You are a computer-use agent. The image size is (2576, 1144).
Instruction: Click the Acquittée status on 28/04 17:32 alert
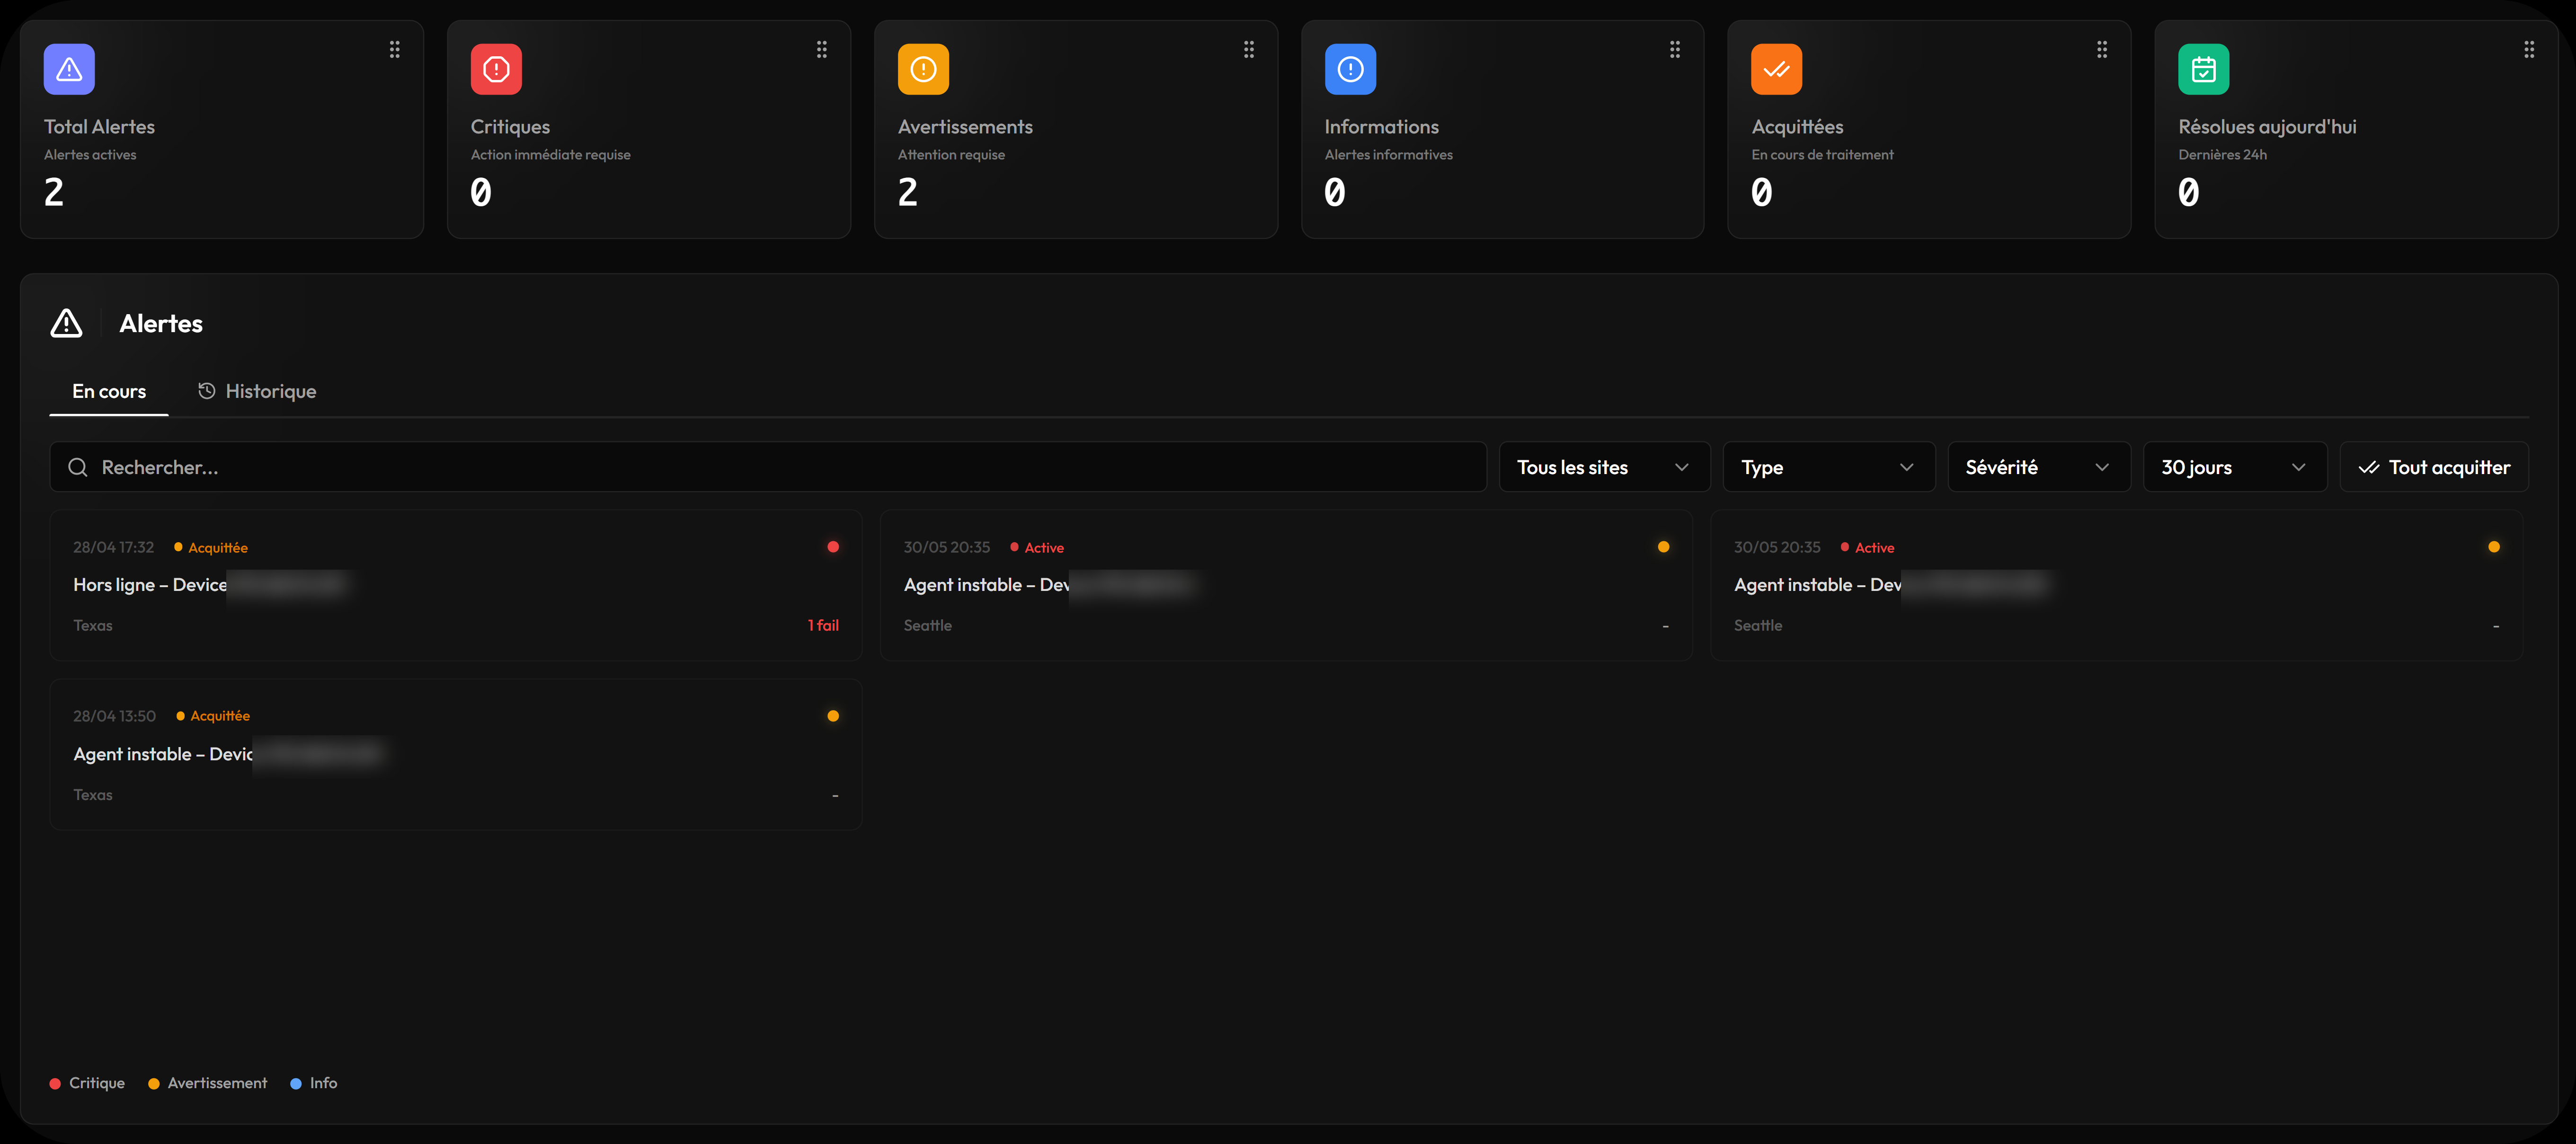(211, 547)
